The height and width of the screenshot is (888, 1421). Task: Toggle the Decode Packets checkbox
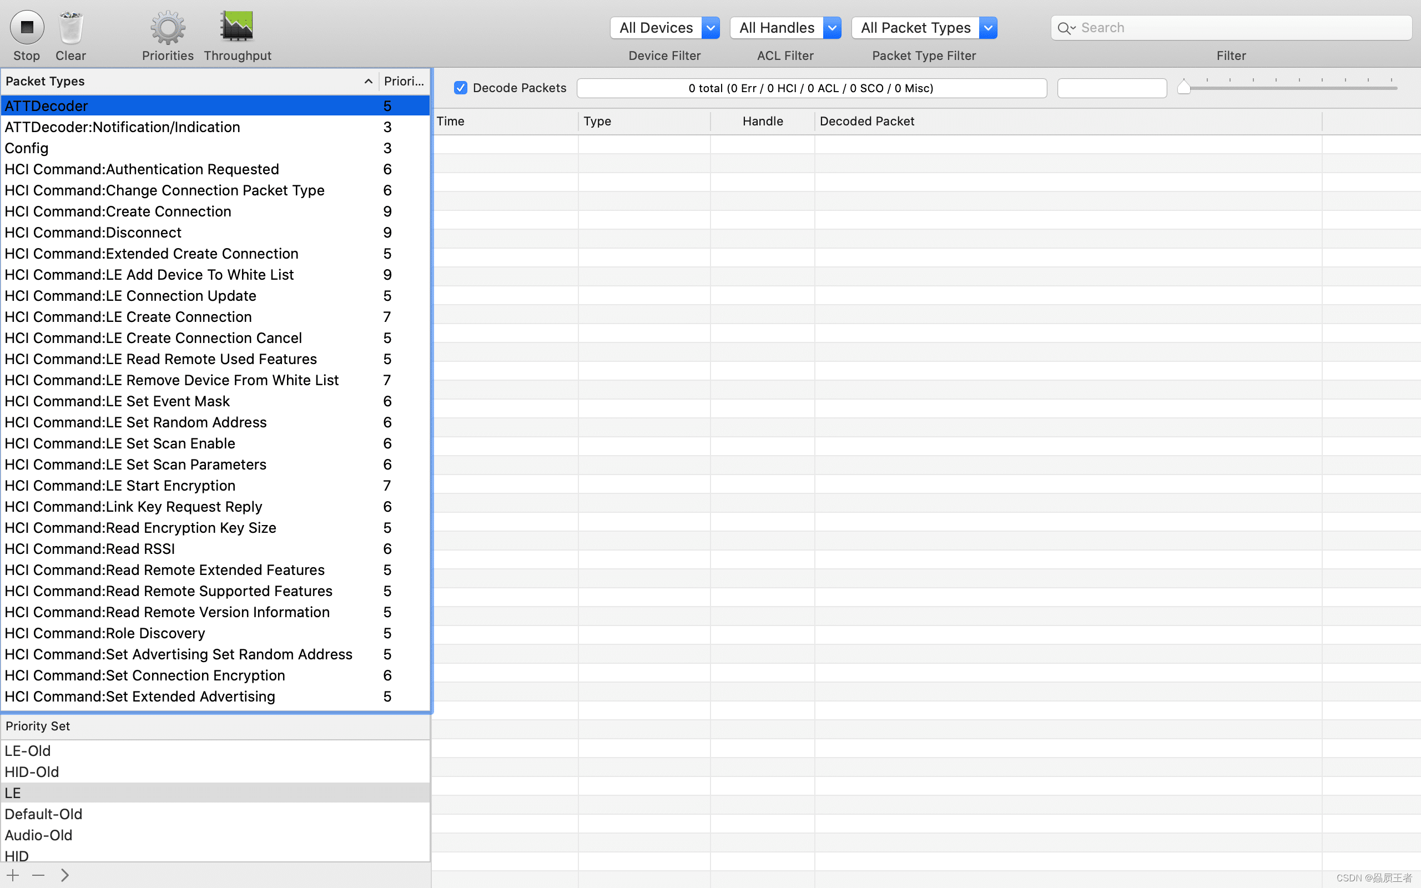460,87
